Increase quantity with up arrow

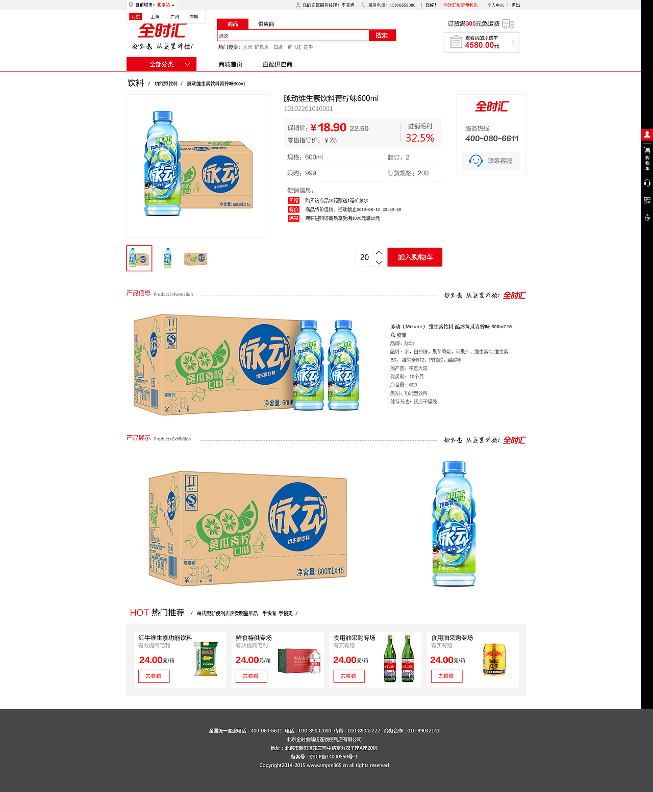coord(379,252)
